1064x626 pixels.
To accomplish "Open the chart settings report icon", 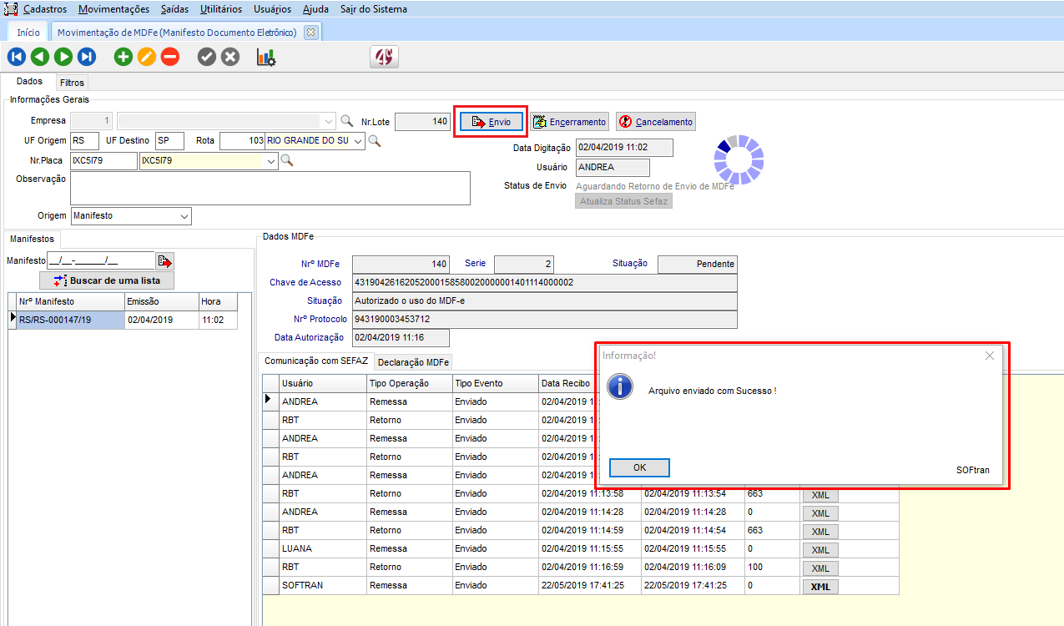I will click(x=266, y=57).
